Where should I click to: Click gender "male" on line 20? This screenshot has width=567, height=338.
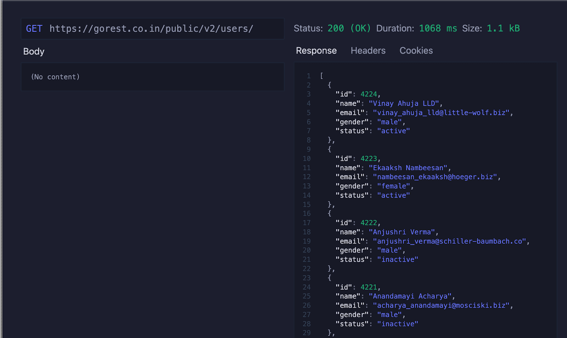389,250
